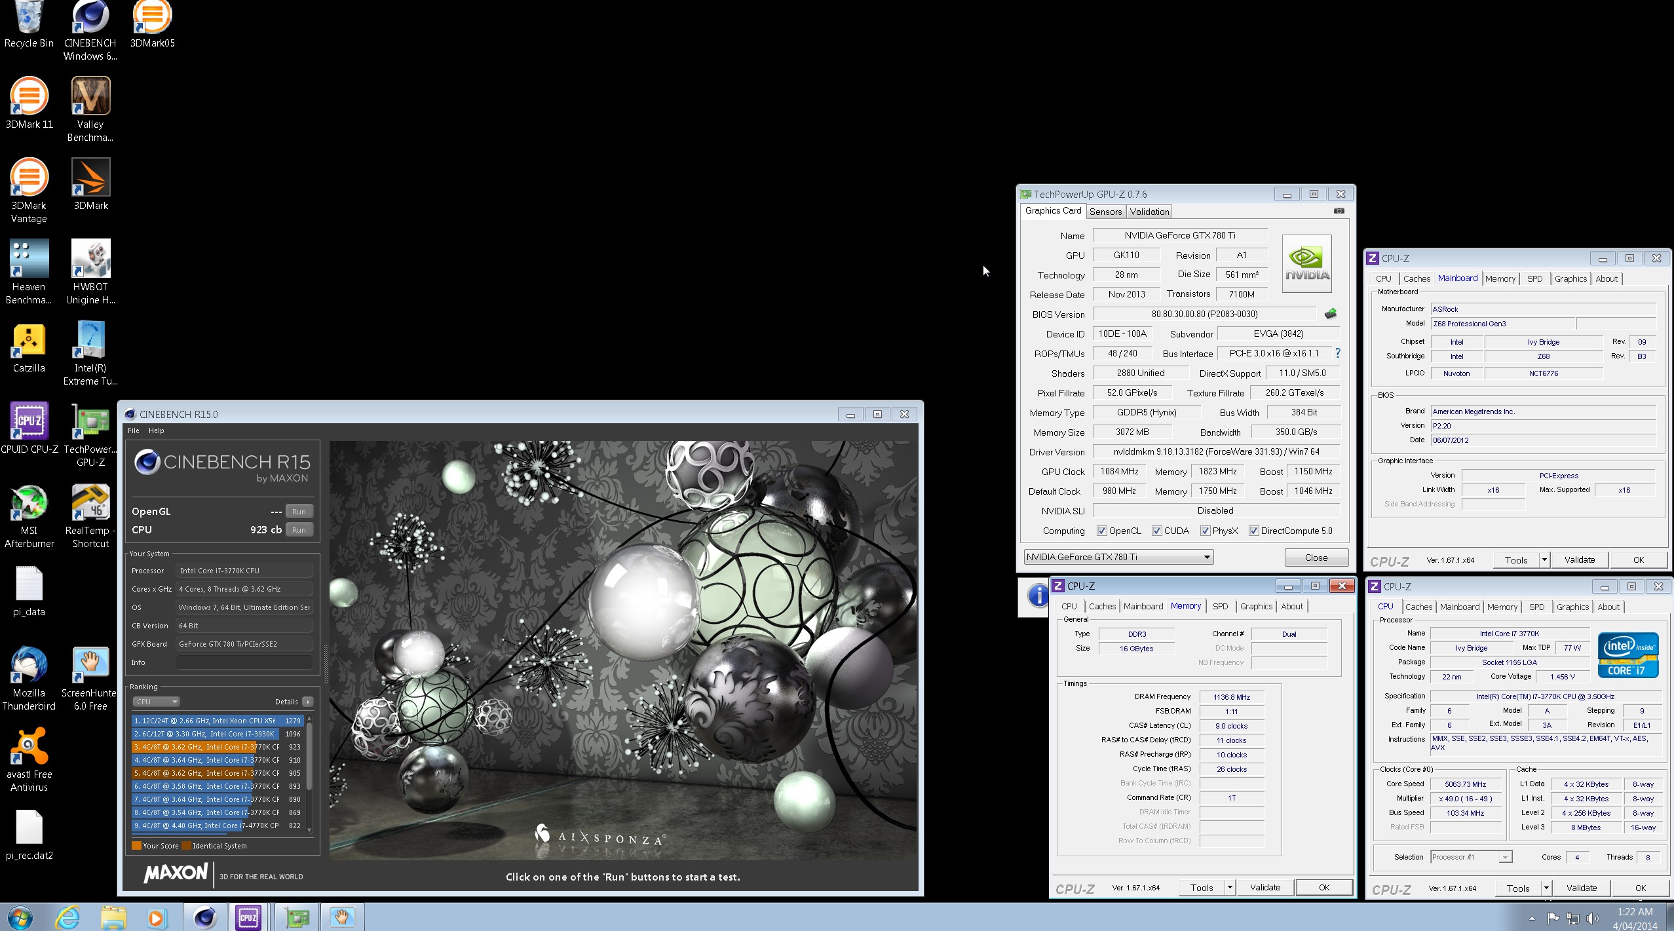The image size is (1674, 931).
Task: Open CINEBENCH Windows 64 desktop shortcut
Action: click(90, 31)
